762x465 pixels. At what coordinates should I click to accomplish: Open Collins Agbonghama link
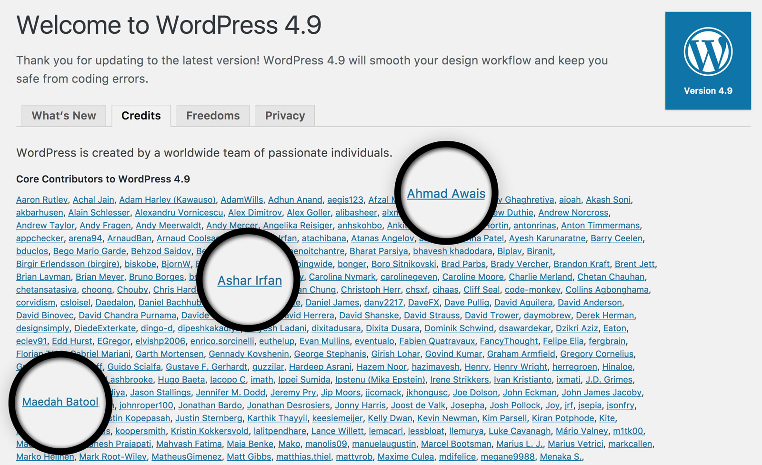point(607,290)
